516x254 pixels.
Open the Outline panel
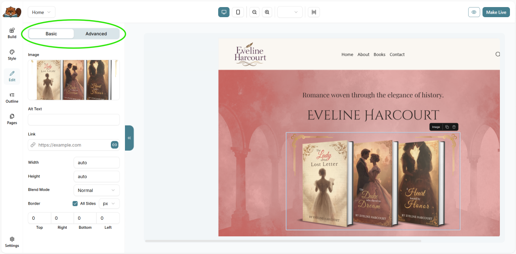pyautogui.click(x=12, y=98)
